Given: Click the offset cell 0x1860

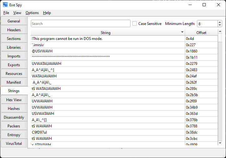Looking at the screenshot, I should pyautogui.click(x=201, y=51).
